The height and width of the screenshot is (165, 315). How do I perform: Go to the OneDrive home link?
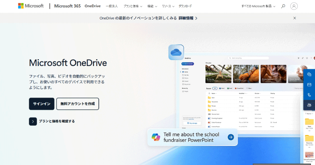click(x=93, y=6)
